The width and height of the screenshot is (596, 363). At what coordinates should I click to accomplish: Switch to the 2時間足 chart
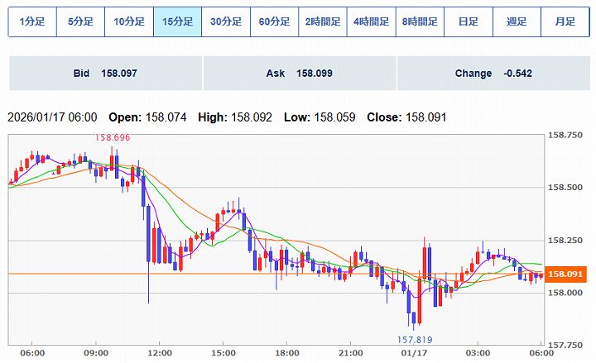point(323,22)
